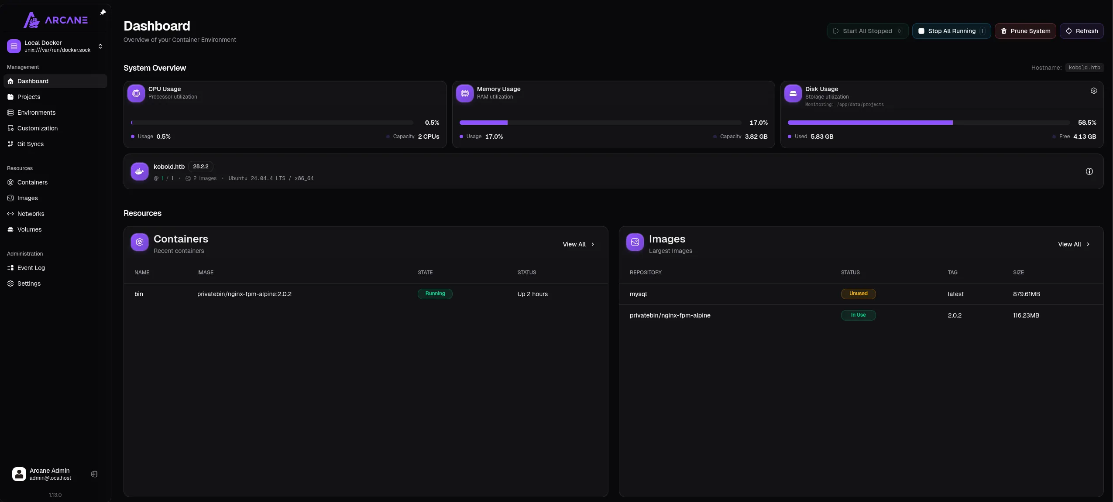Open the Event Log page

pos(31,268)
